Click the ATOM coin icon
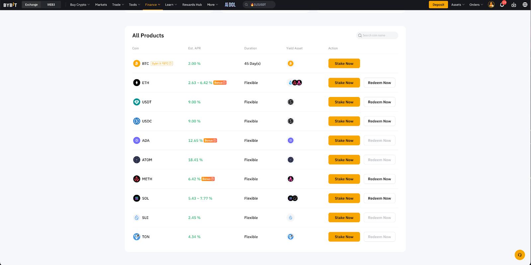531x265 pixels. tap(137, 160)
